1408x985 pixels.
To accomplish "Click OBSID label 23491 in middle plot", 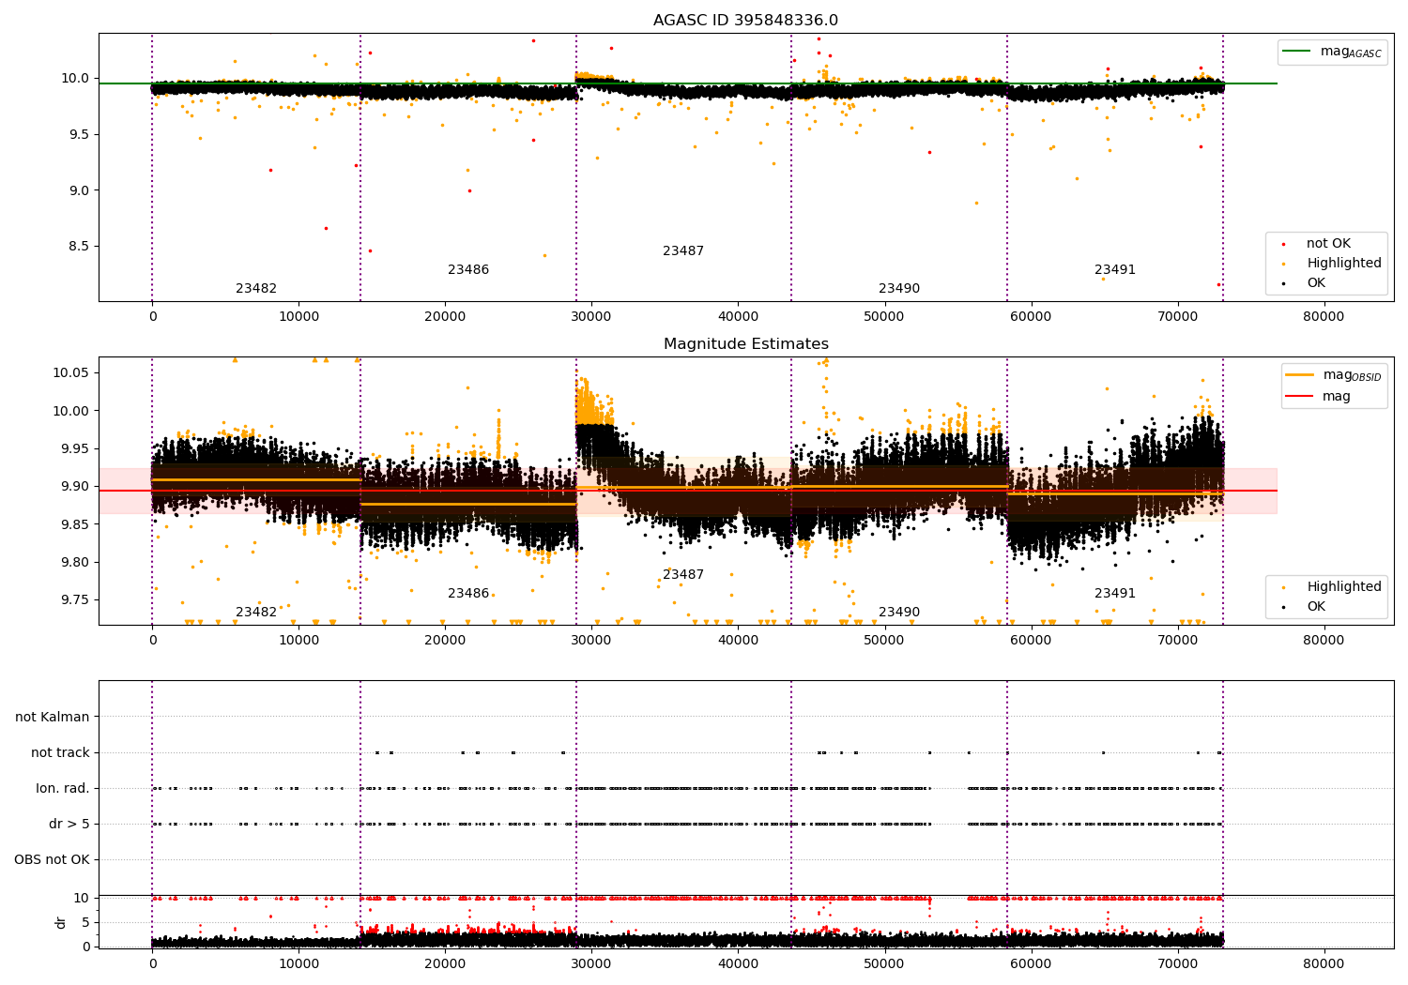I will tap(1115, 594).
